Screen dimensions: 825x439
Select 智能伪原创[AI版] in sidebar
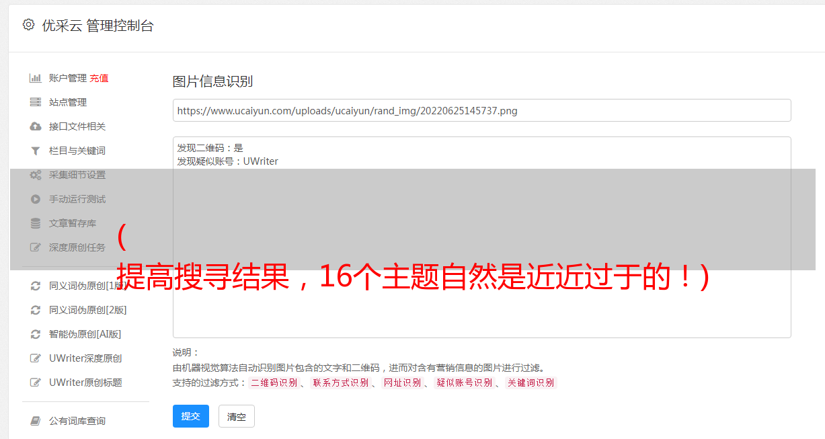pyautogui.click(x=85, y=334)
